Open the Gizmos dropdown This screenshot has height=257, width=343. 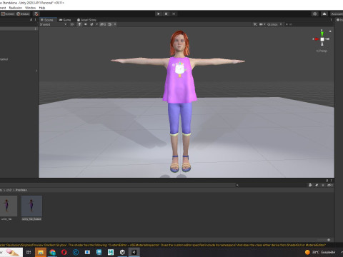pos(274,24)
